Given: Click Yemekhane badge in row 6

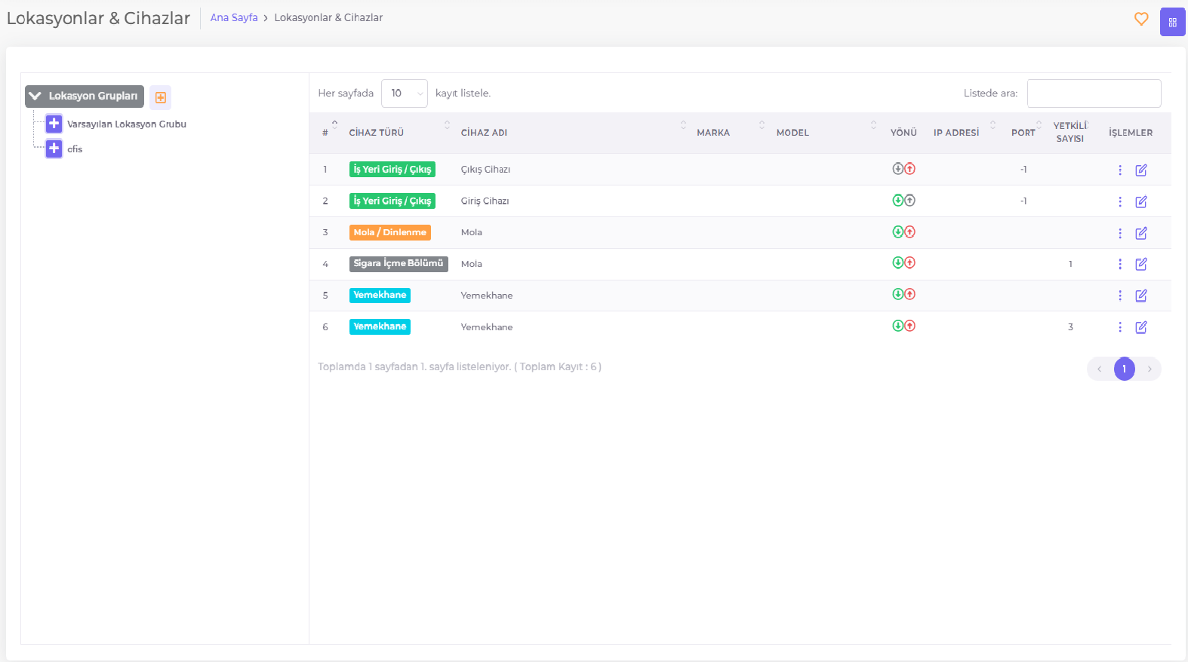Looking at the screenshot, I should 380,327.
